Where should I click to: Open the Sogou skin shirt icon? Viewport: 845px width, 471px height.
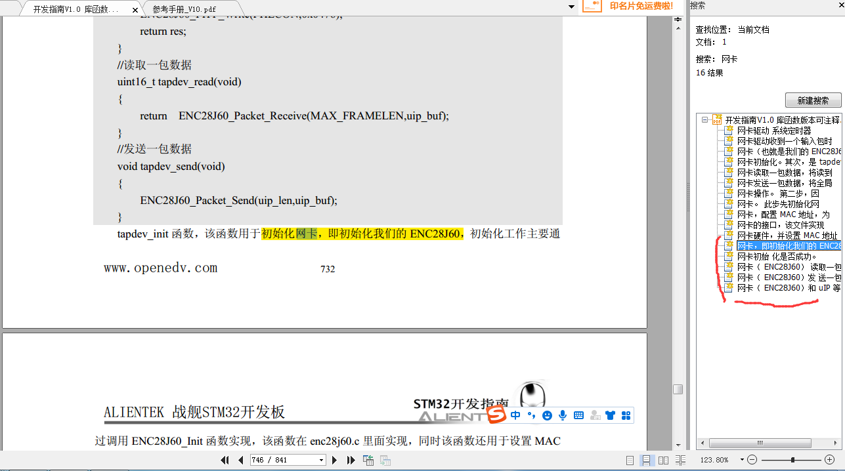point(611,415)
